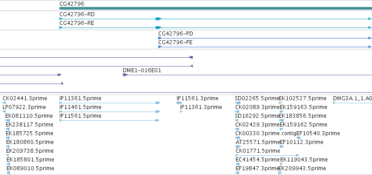Image resolution: width=372 pixels, height=175 pixels.
Task: Select the EK089010.5prime EST label
Action: click(x=30, y=168)
